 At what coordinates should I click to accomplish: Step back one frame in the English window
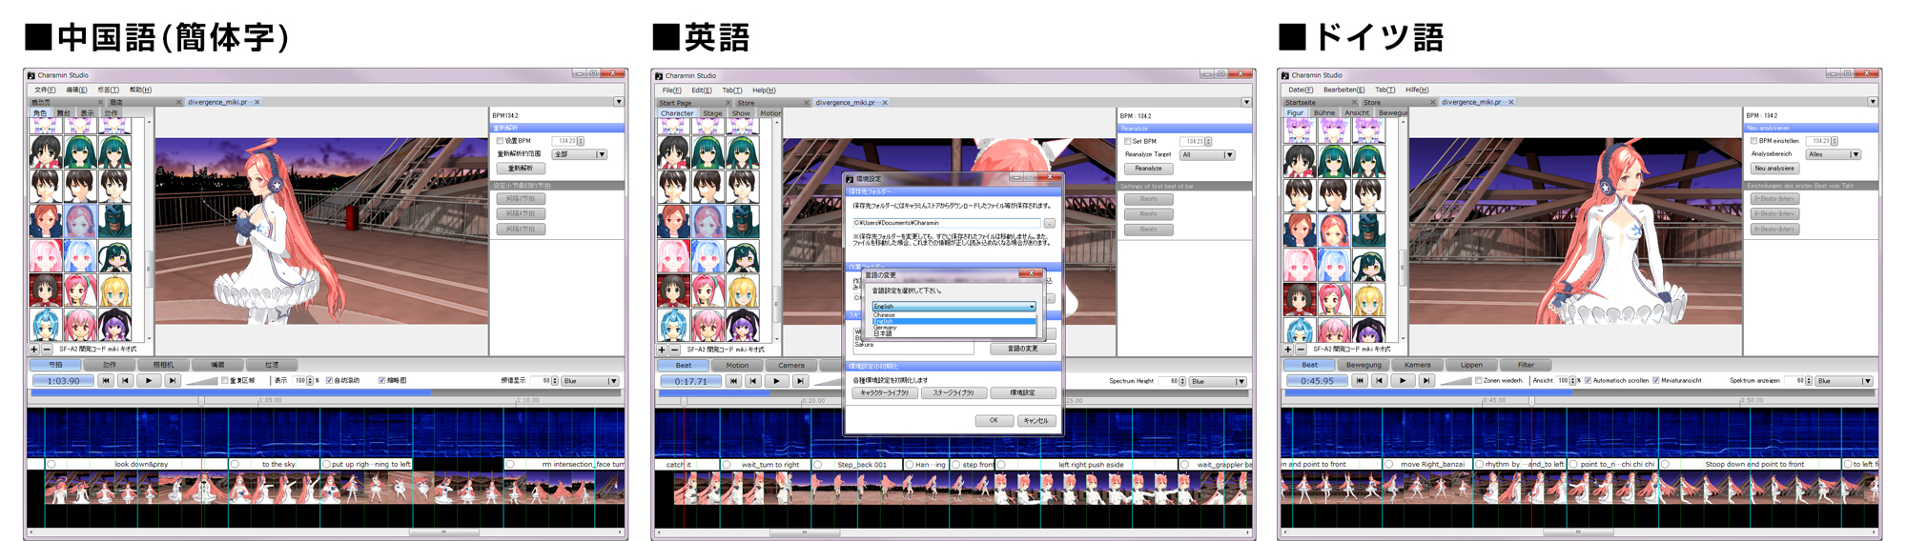pyautogui.click(x=753, y=381)
